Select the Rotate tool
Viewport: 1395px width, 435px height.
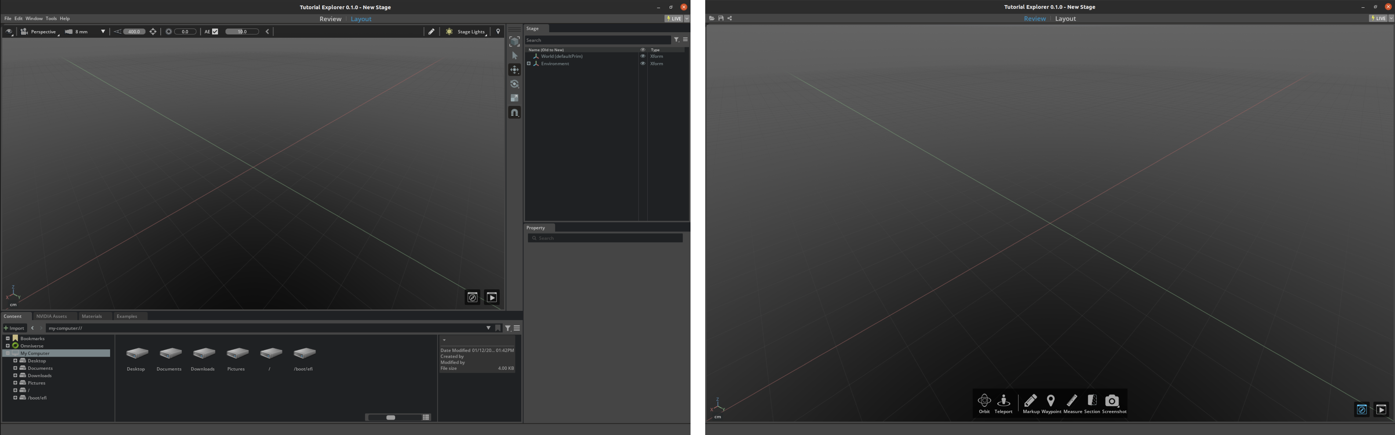(514, 84)
